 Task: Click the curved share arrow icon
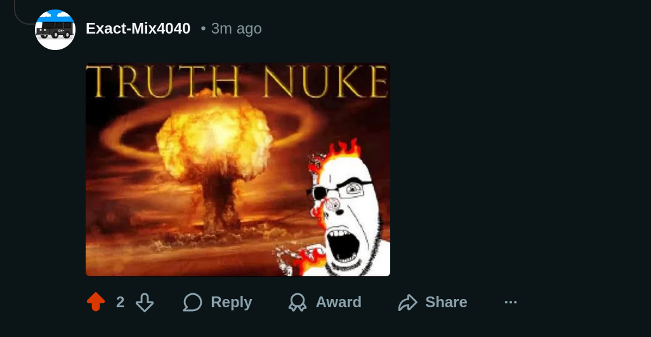tap(408, 302)
